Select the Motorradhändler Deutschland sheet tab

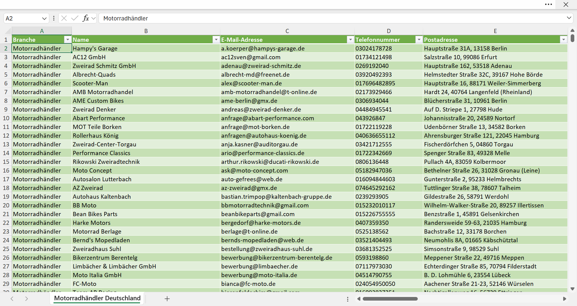(97, 298)
